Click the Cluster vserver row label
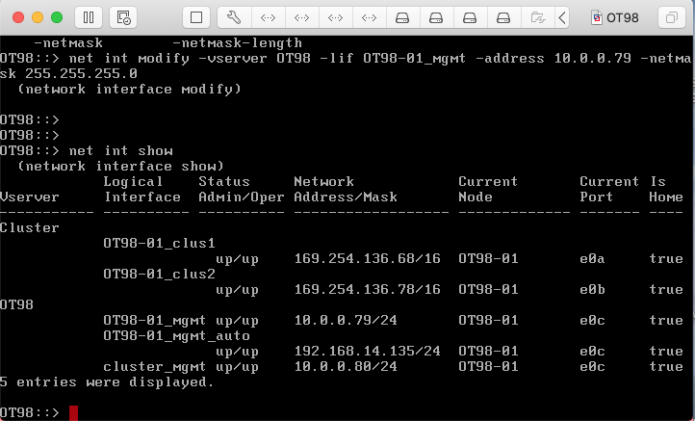695x421 pixels. coord(29,228)
